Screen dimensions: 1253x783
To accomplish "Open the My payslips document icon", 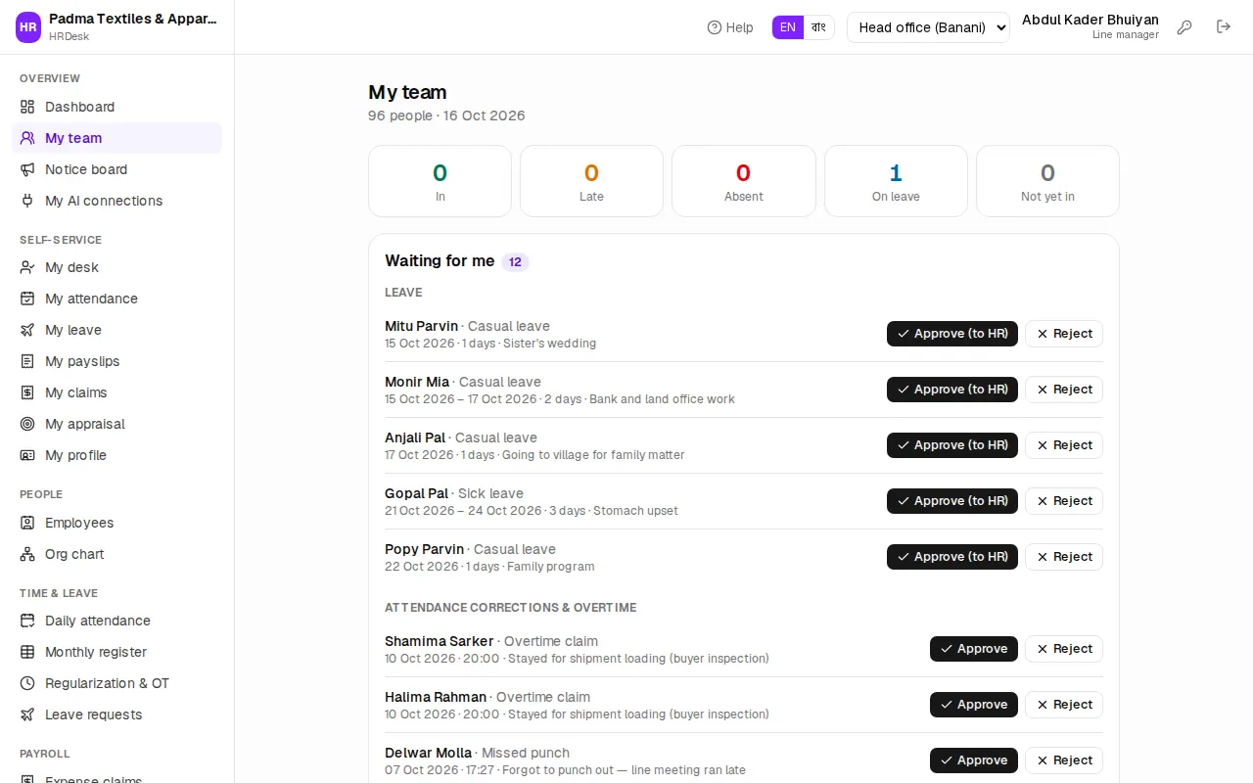I will (x=27, y=361).
